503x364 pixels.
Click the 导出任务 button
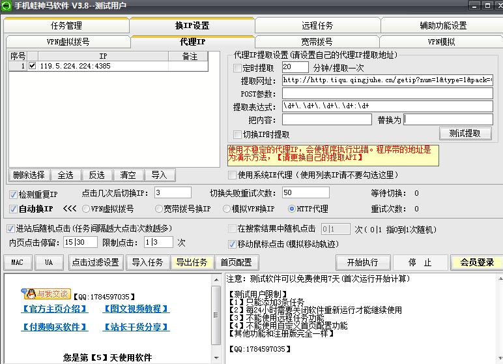192,262
